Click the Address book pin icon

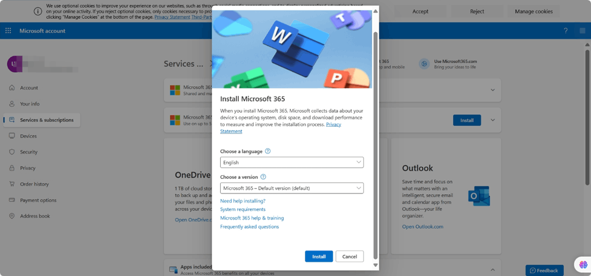(12, 216)
